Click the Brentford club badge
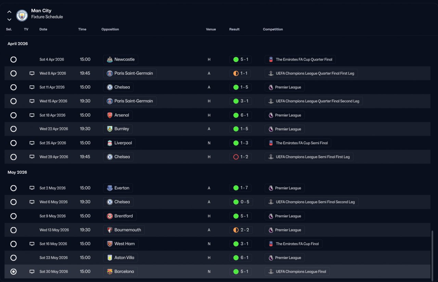The image size is (438, 282). 110,216
